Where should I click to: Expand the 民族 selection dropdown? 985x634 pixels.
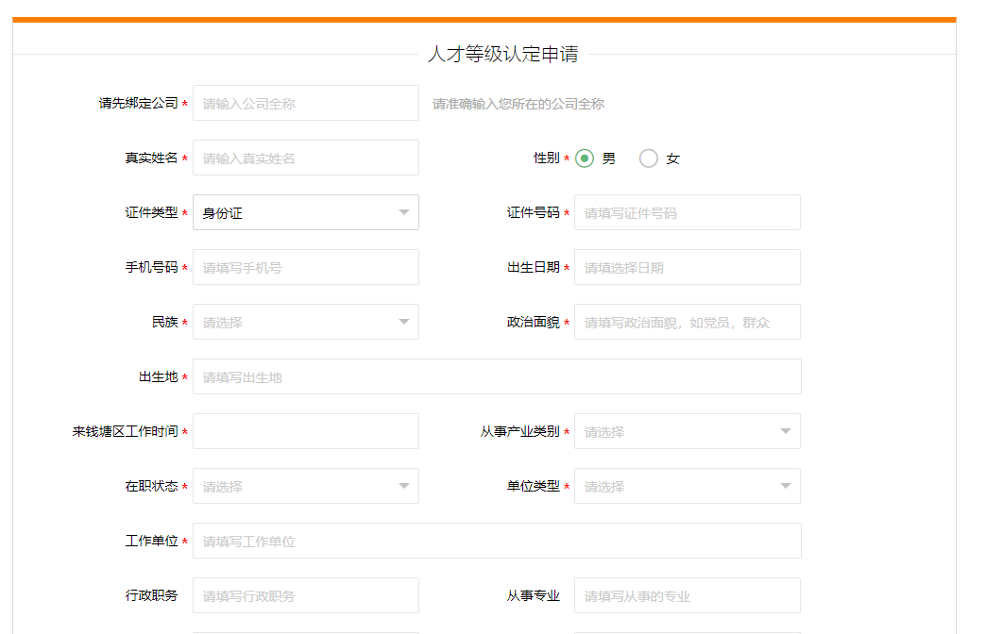point(305,322)
